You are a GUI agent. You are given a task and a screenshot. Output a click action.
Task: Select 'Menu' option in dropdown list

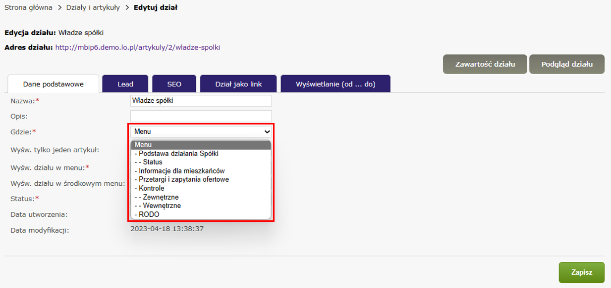[x=201, y=145]
